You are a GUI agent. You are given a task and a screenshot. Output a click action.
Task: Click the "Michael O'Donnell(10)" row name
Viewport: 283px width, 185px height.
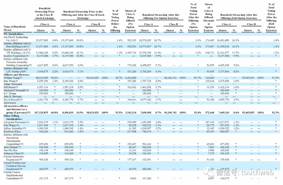click(16, 90)
